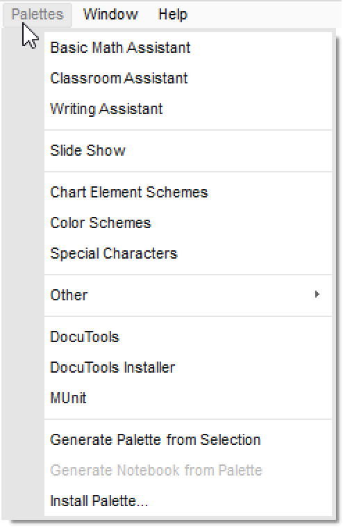Choose Generate Palette from Selection
This screenshot has height=527, width=343.
pos(188,439)
